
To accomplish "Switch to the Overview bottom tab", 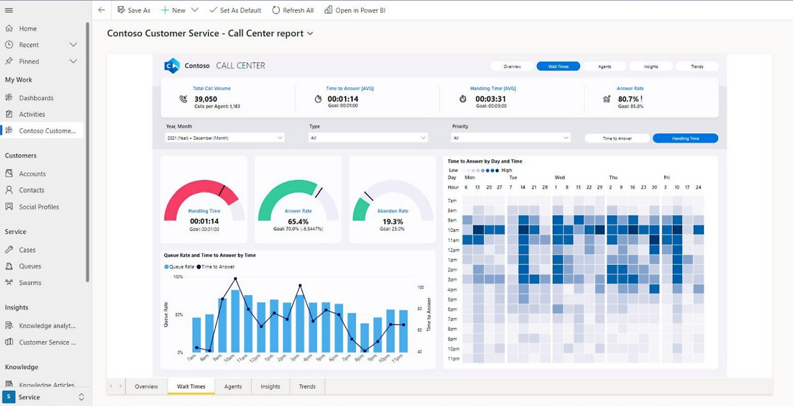I will 146,386.
